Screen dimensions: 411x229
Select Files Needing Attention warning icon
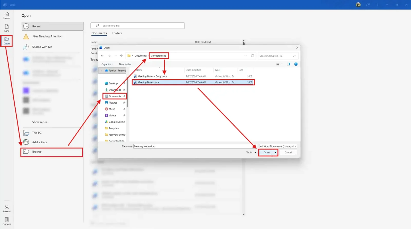click(26, 36)
